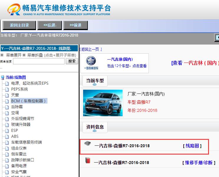Click page icon beside 空调

tap(7, 113)
